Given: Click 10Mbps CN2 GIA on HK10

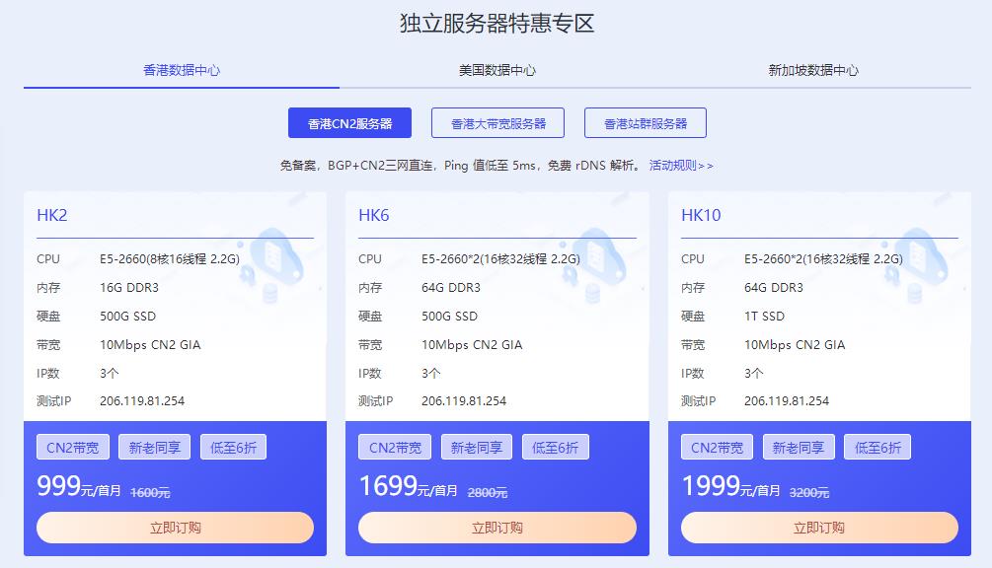Looking at the screenshot, I should 795,345.
